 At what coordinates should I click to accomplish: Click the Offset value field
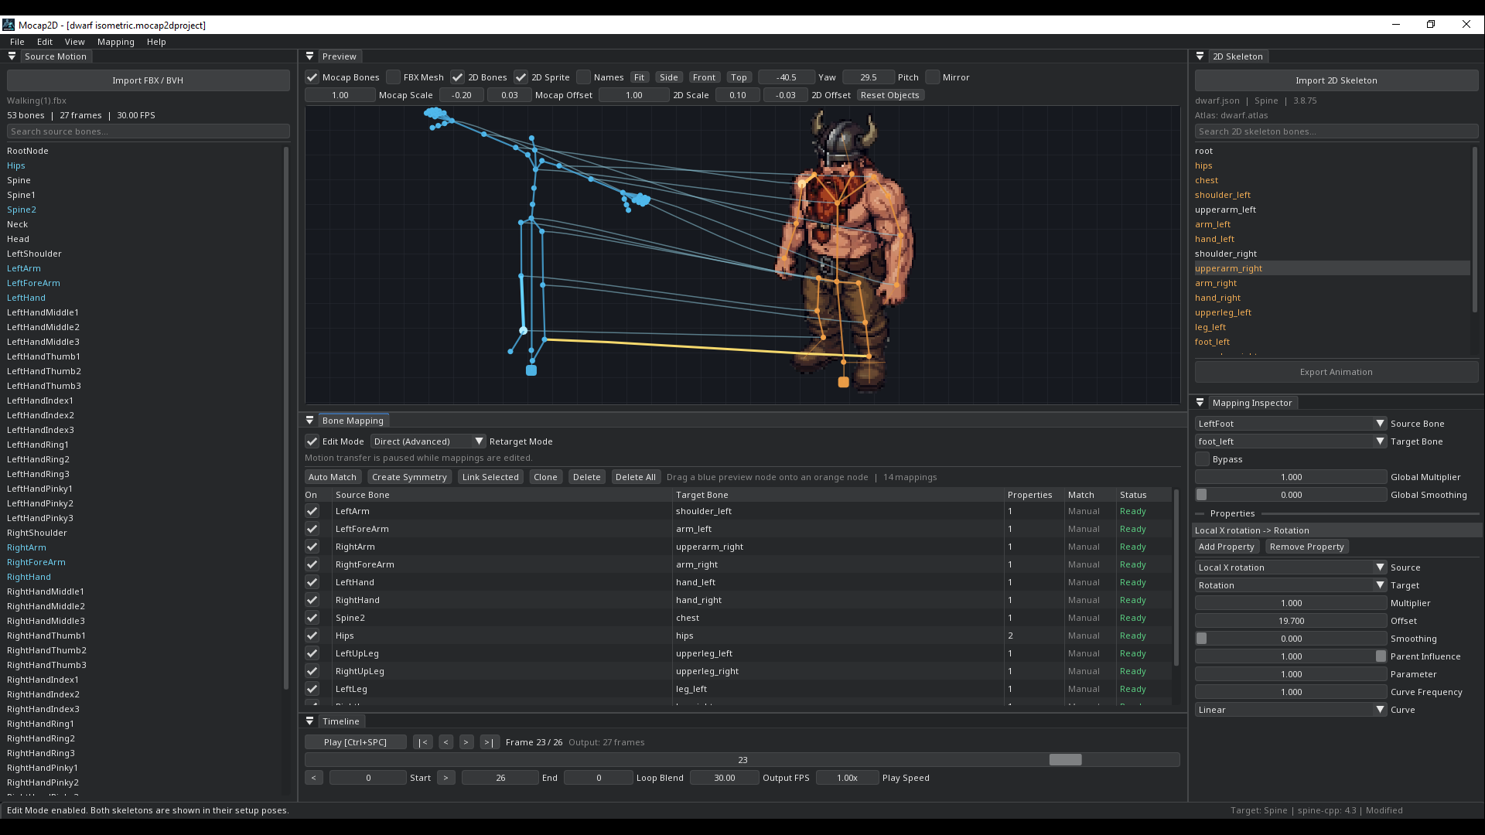click(x=1290, y=621)
